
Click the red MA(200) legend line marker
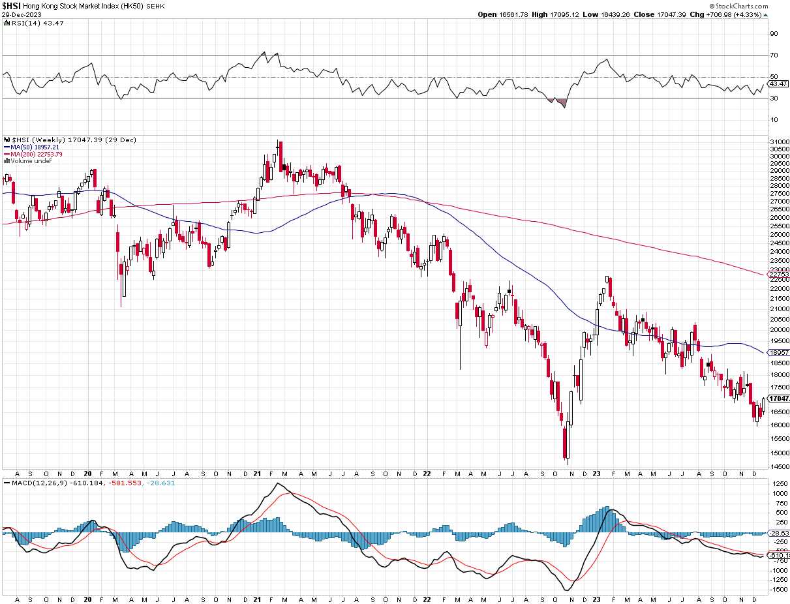tap(7, 154)
